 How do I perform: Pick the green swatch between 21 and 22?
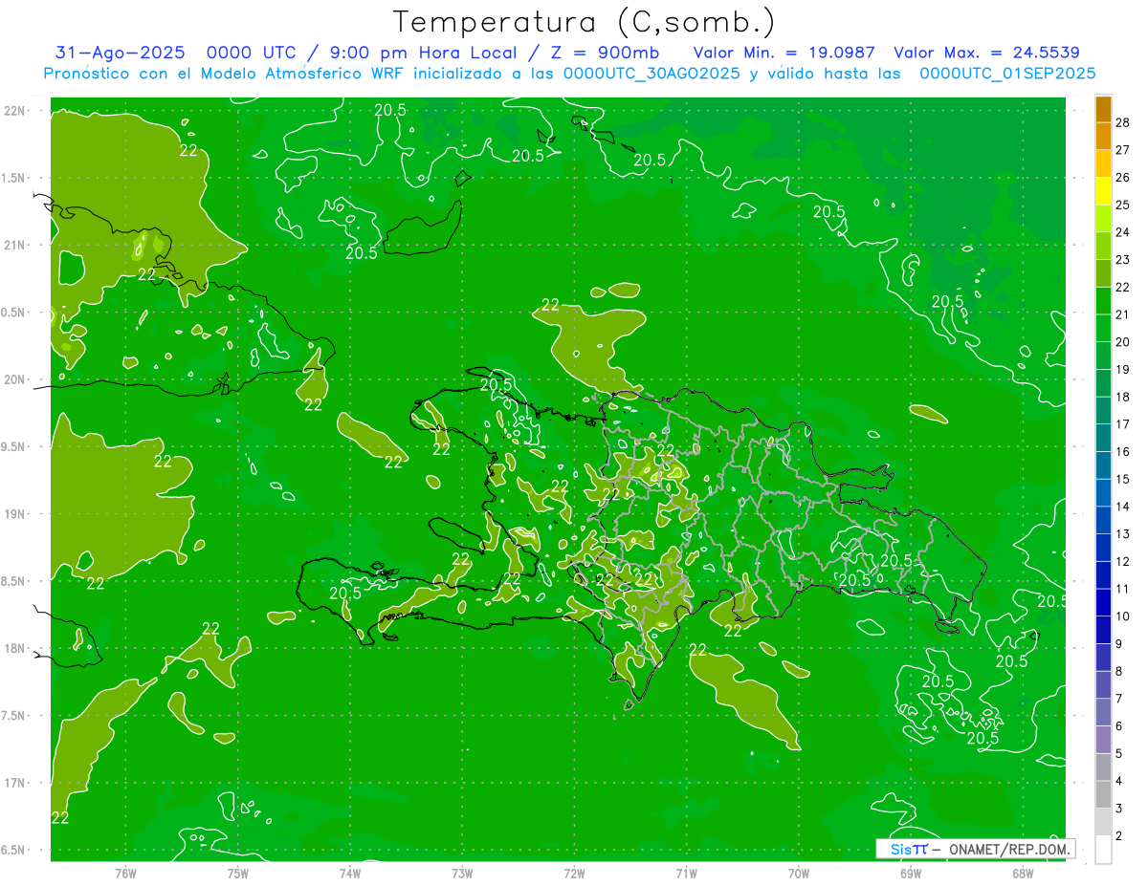[x=1103, y=300]
